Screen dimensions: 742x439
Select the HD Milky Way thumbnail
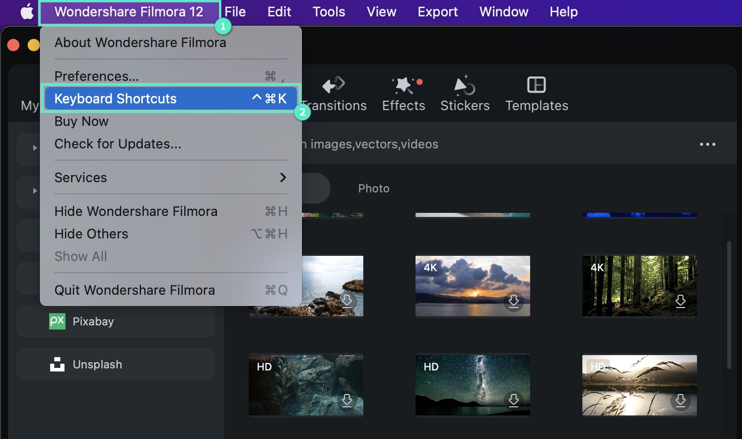pyautogui.click(x=473, y=385)
